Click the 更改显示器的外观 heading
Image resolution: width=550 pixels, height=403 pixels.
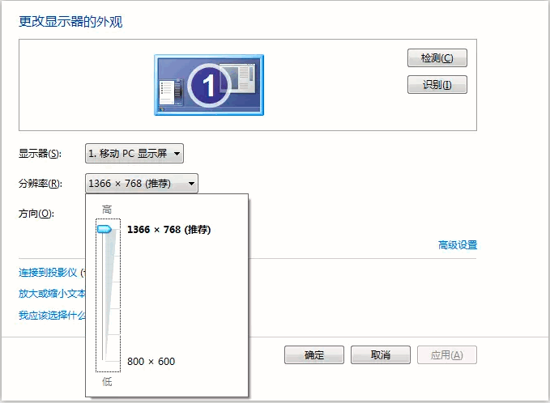[70, 22]
